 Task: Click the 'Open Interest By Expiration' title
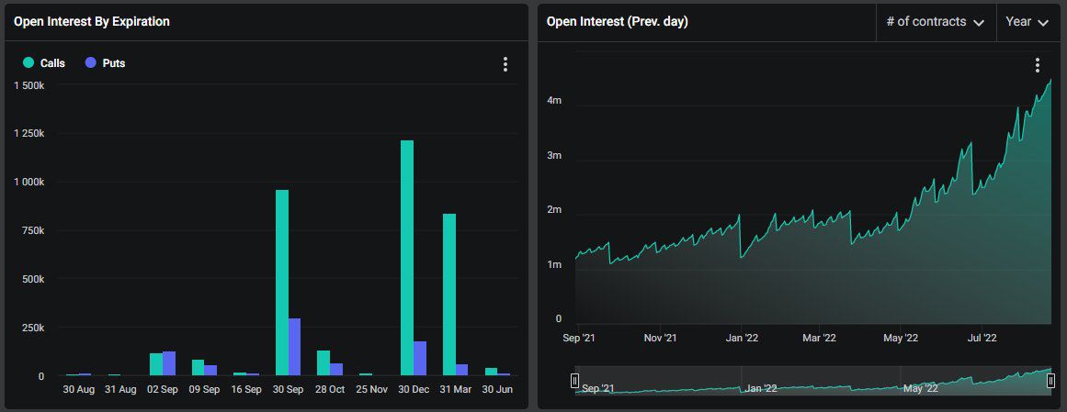tap(92, 21)
